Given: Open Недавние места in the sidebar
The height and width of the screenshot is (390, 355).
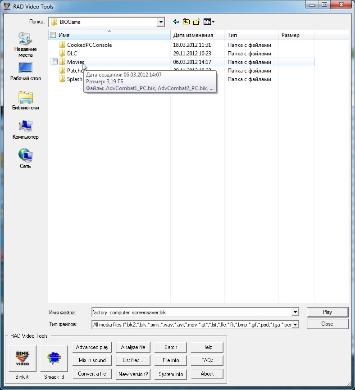Looking at the screenshot, I should tap(25, 45).
